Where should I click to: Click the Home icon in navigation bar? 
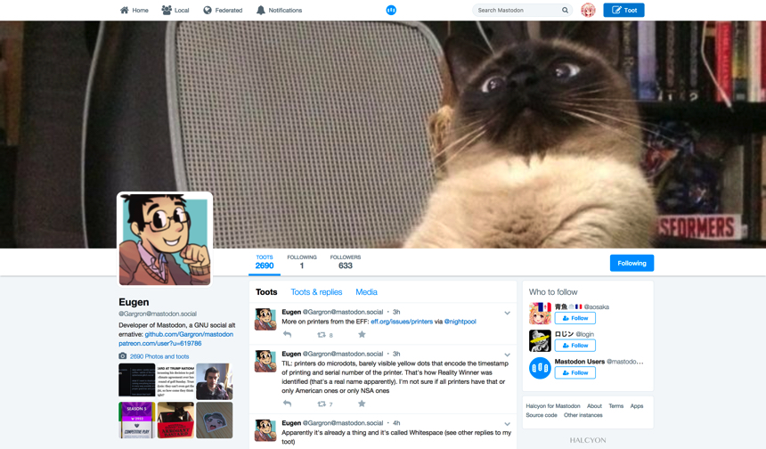point(125,11)
